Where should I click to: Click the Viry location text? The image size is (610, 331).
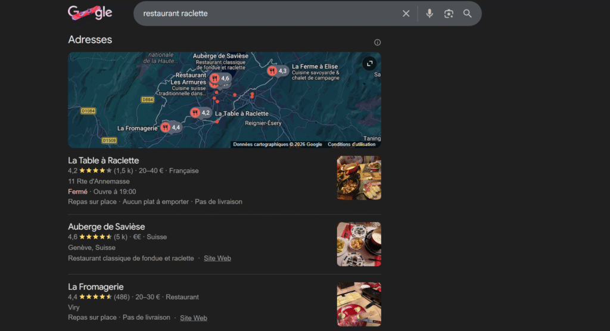pos(73,307)
